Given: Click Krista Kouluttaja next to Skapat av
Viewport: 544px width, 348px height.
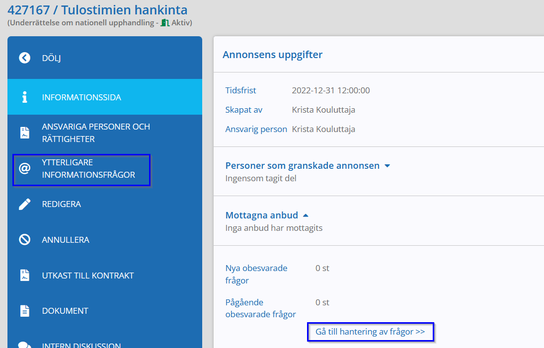Looking at the screenshot, I should pos(323,110).
